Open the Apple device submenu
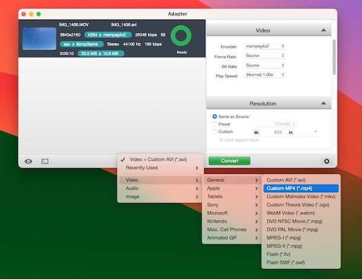Viewport: 362px width, 279px height. tap(232, 188)
